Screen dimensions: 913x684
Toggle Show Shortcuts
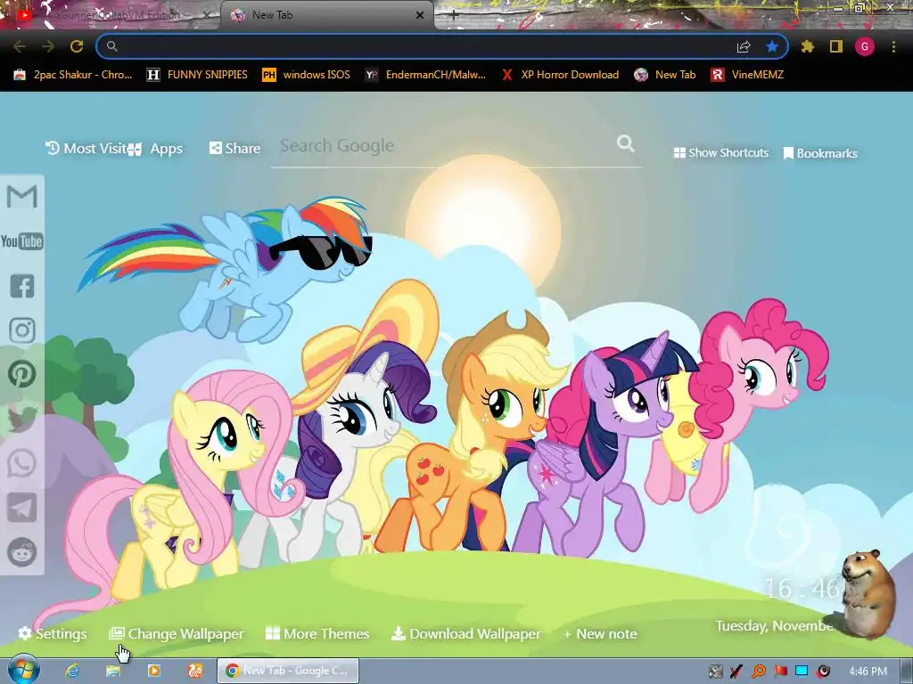[x=720, y=153]
